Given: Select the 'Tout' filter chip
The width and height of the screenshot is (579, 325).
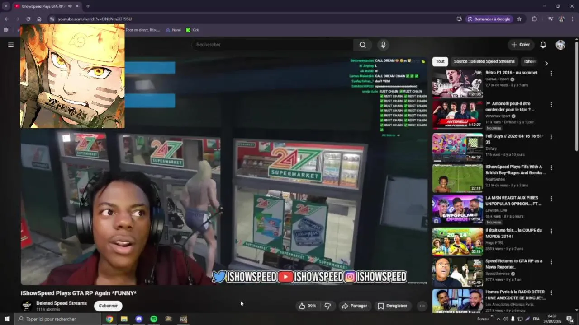Looking at the screenshot, I should pyautogui.click(x=440, y=61).
